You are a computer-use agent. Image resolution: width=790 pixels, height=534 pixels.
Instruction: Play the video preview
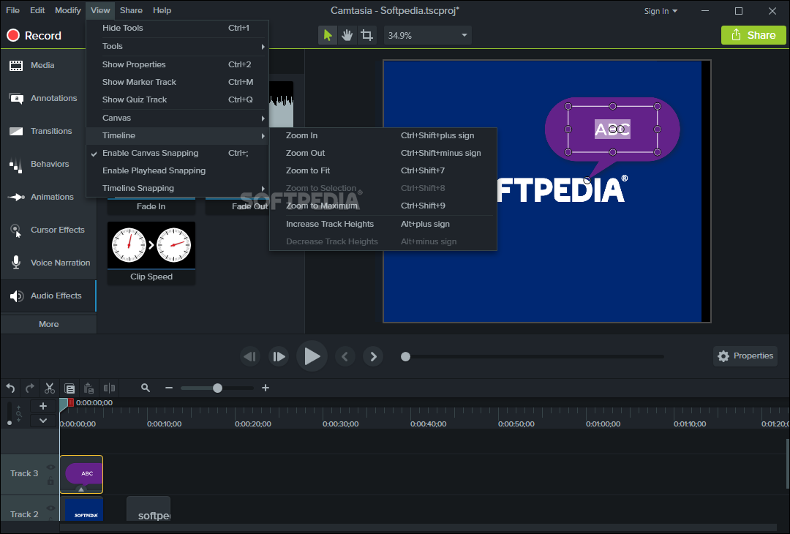pyautogui.click(x=312, y=356)
